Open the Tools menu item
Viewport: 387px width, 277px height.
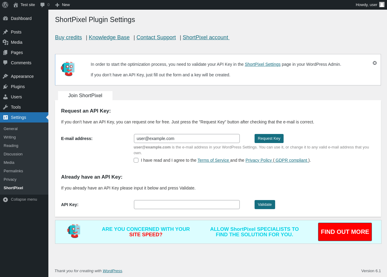(24, 107)
